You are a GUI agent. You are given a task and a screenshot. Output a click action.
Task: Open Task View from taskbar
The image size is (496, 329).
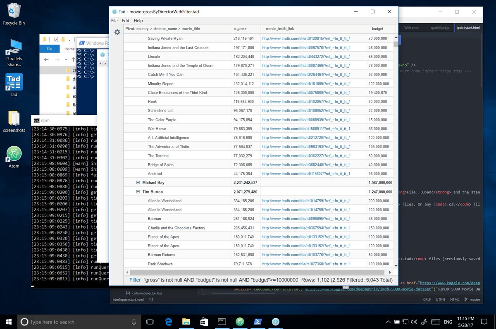(x=150, y=322)
